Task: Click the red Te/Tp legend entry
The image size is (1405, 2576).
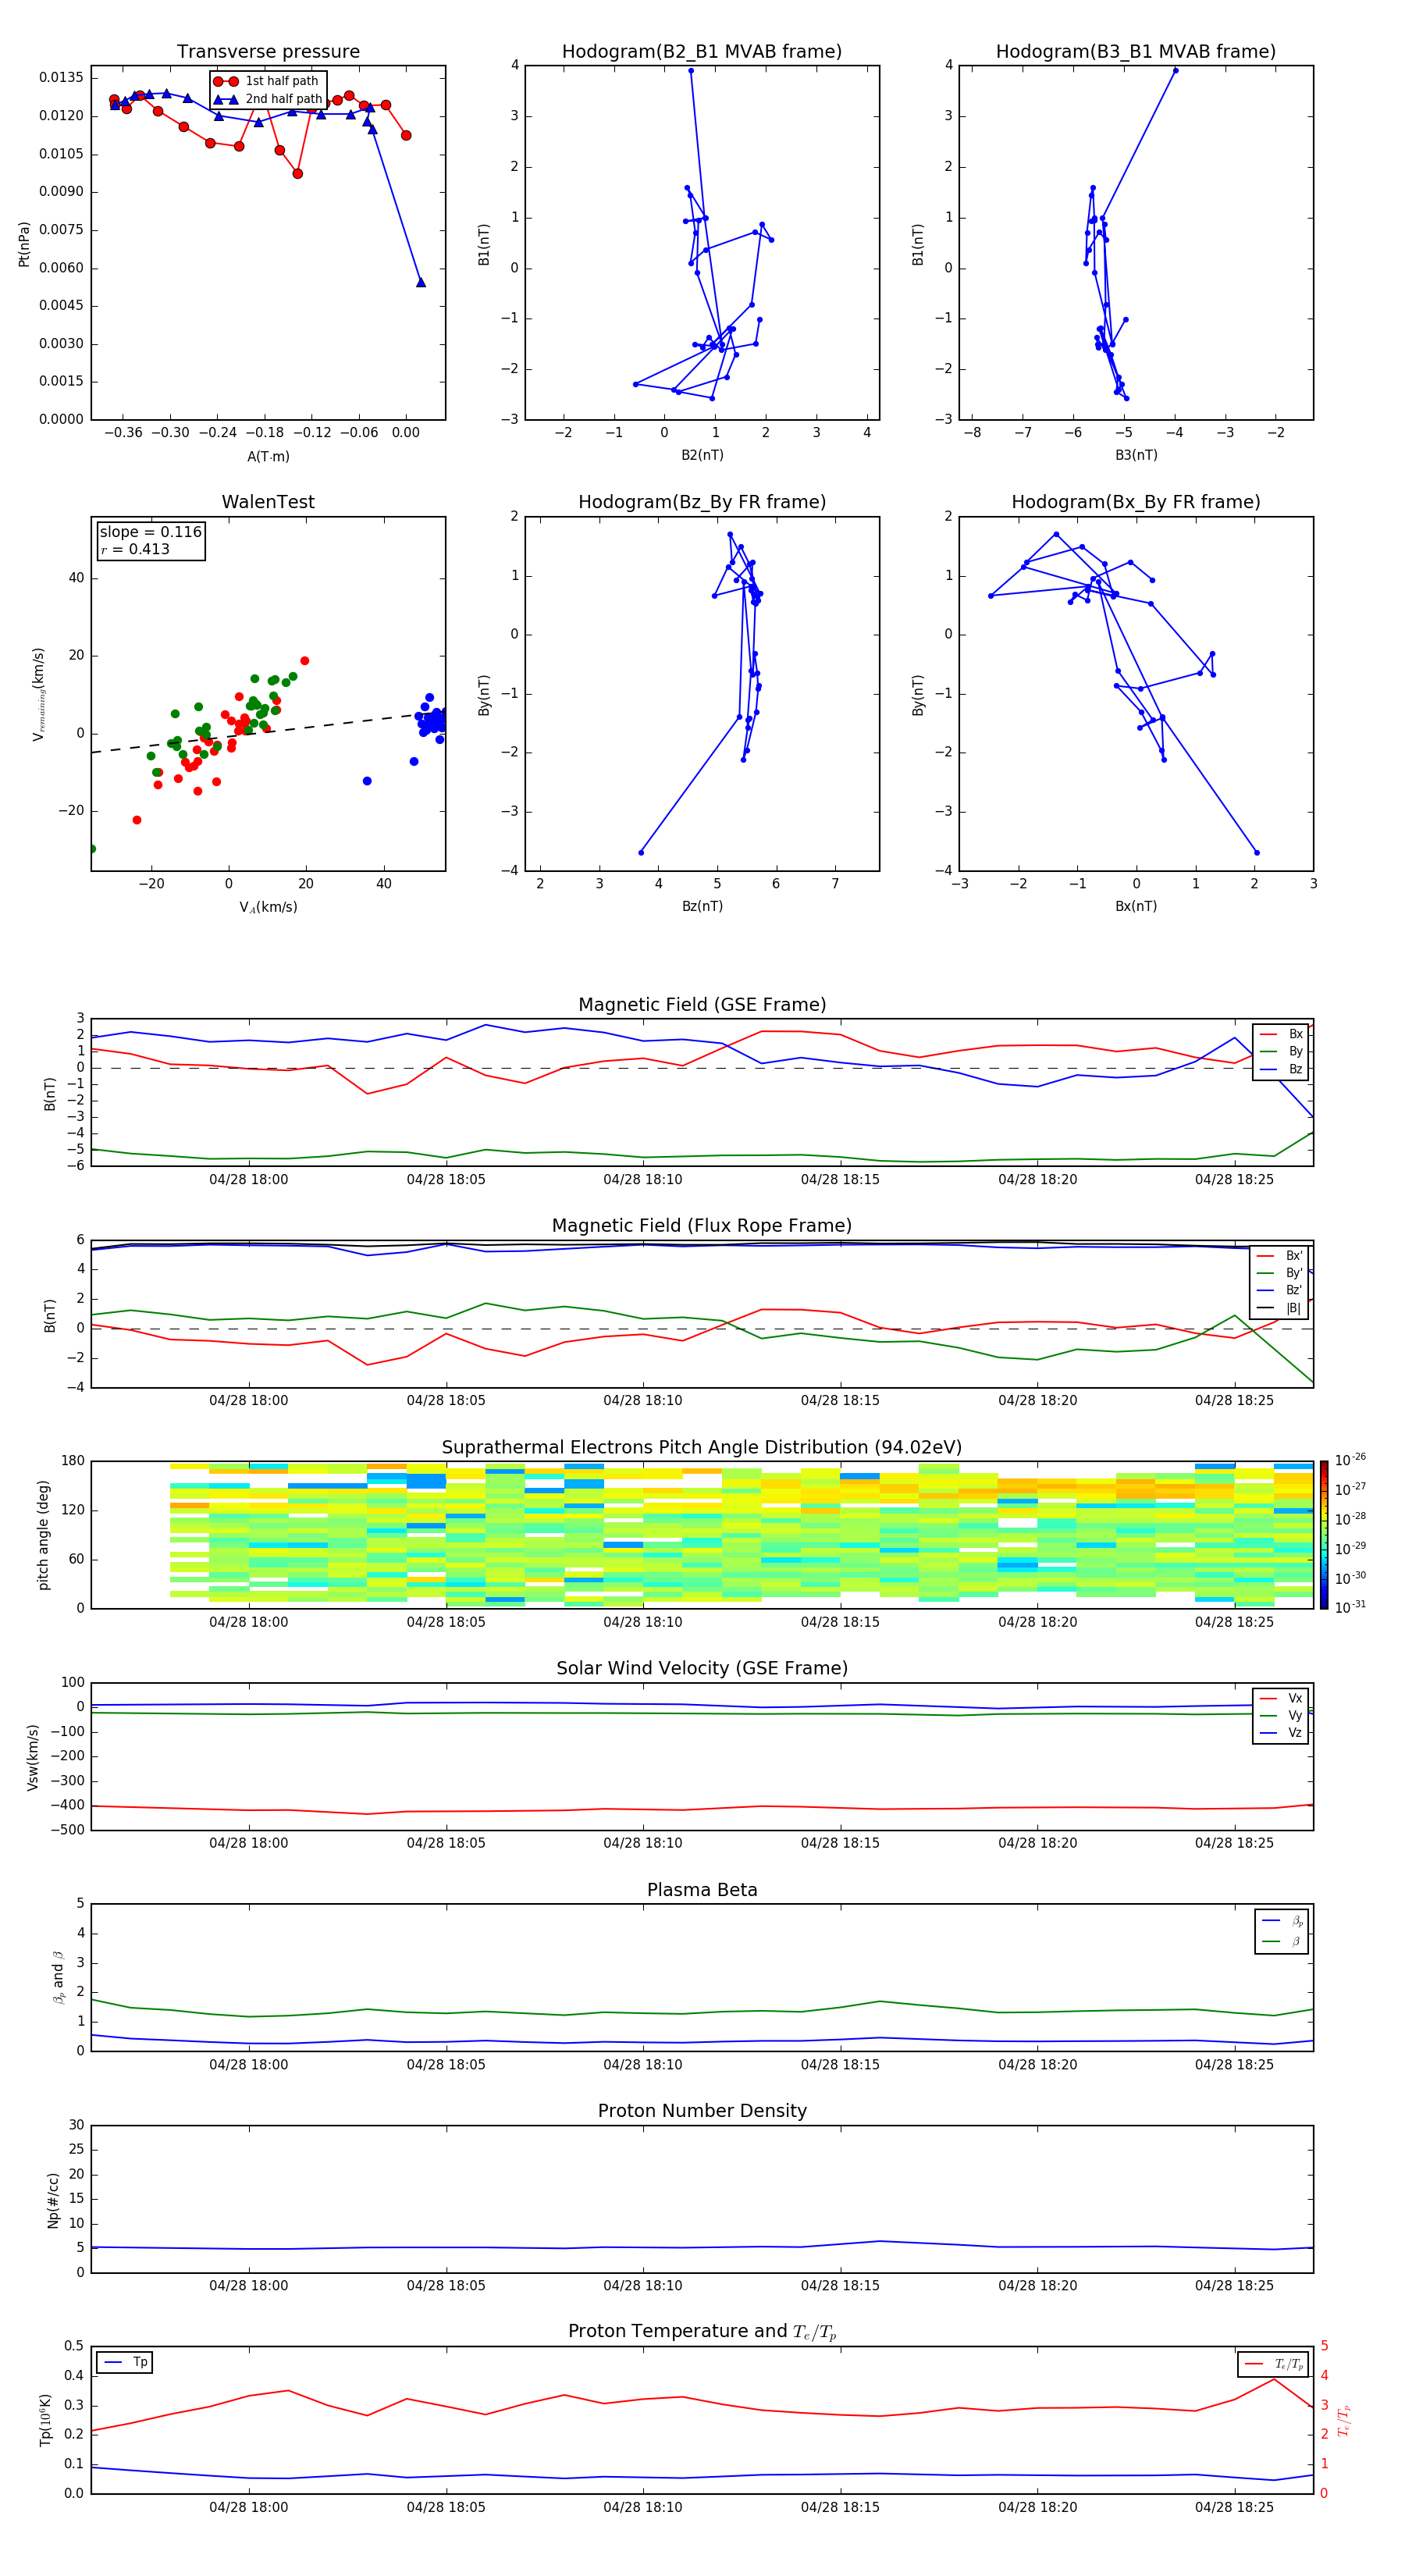Action: click(1274, 2364)
